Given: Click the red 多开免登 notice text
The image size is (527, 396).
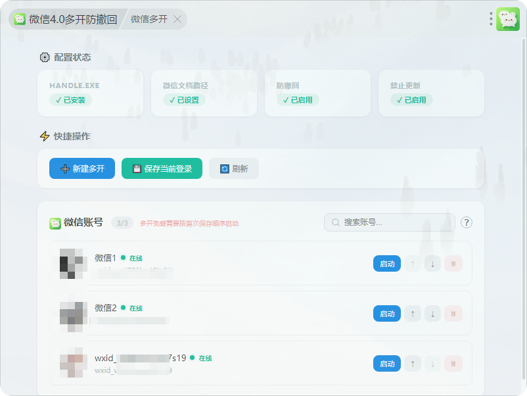Looking at the screenshot, I should pyautogui.click(x=189, y=224).
